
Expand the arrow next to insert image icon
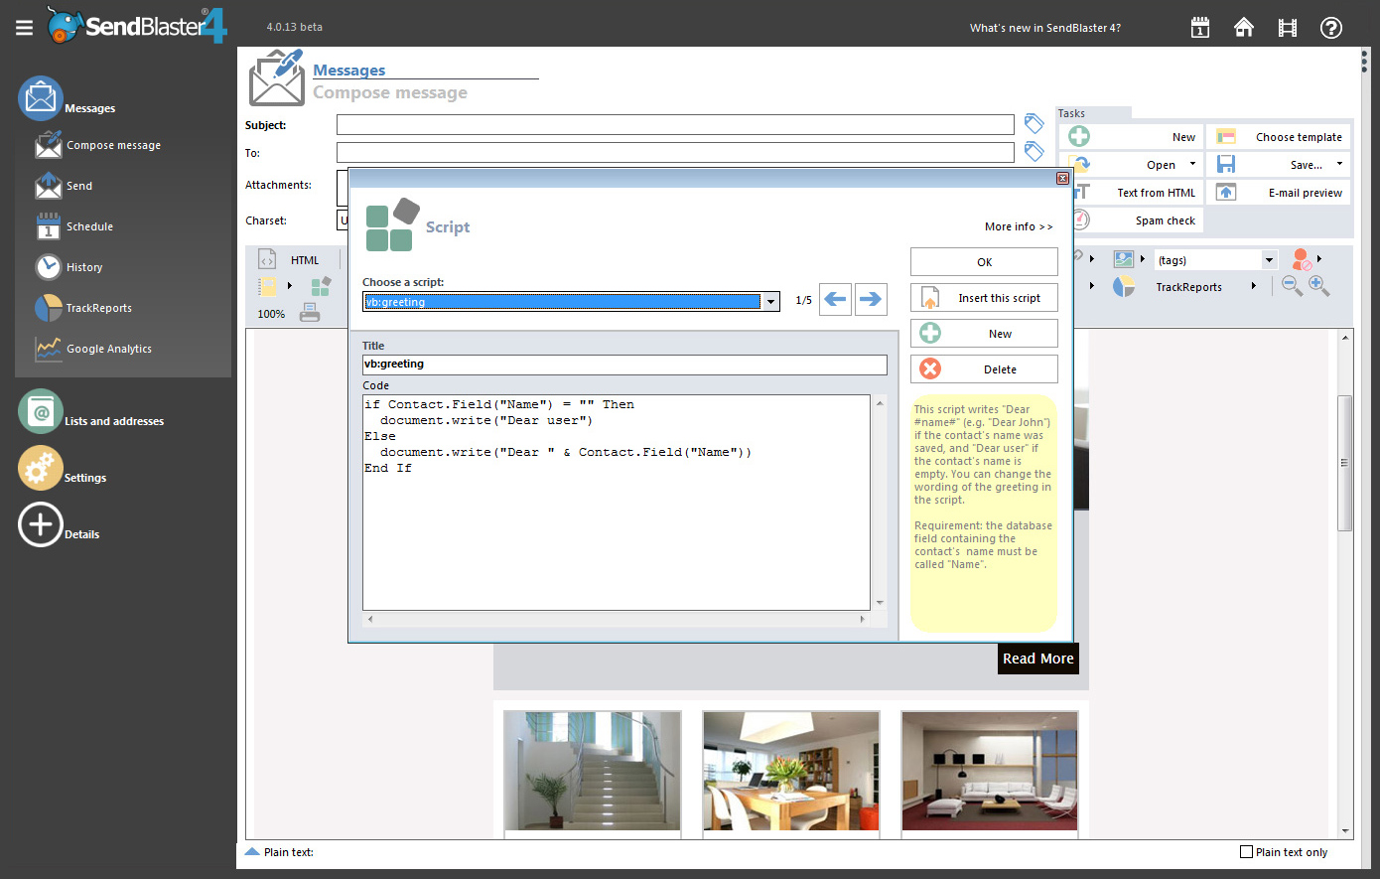click(x=1143, y=259)
